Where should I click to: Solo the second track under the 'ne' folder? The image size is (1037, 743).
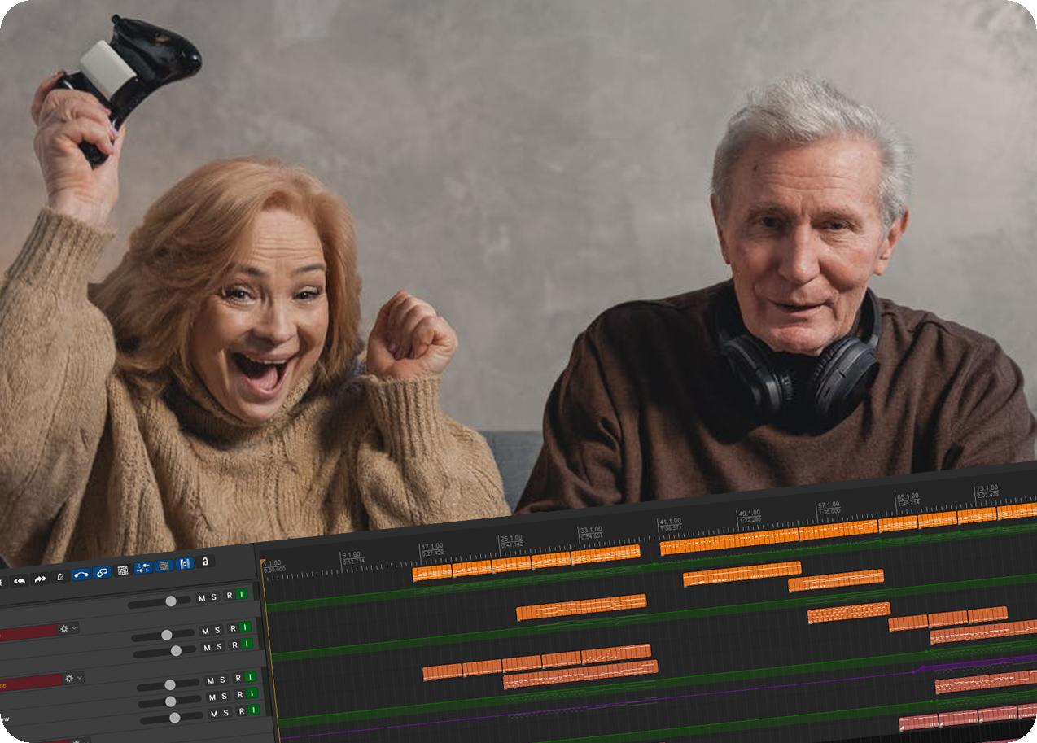[224, 697]
